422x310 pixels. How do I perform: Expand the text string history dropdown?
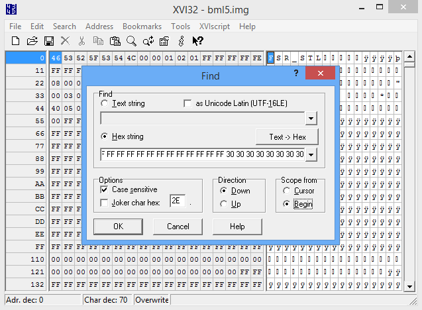(311, 119)
